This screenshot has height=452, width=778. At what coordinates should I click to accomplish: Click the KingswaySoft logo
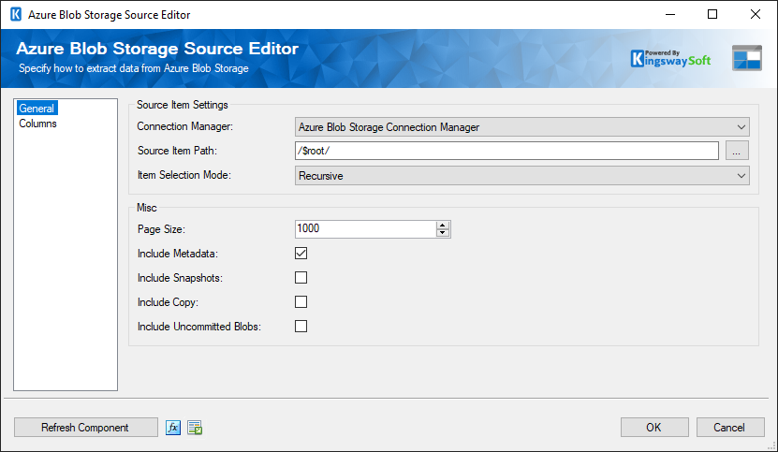tap(670, 59)
